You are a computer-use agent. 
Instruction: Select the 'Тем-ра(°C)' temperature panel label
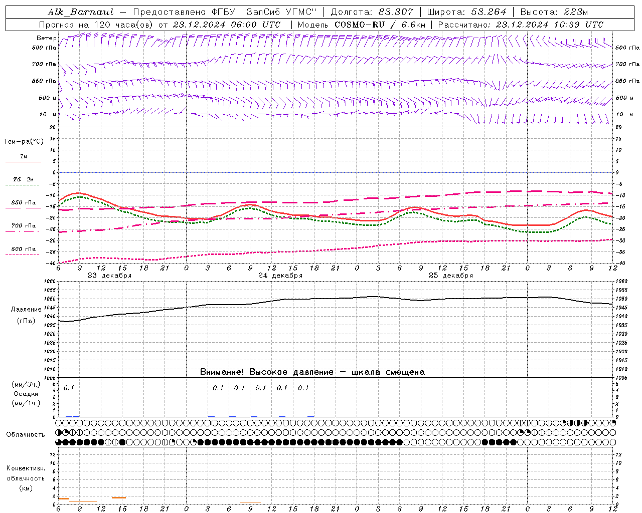[24, 142]
